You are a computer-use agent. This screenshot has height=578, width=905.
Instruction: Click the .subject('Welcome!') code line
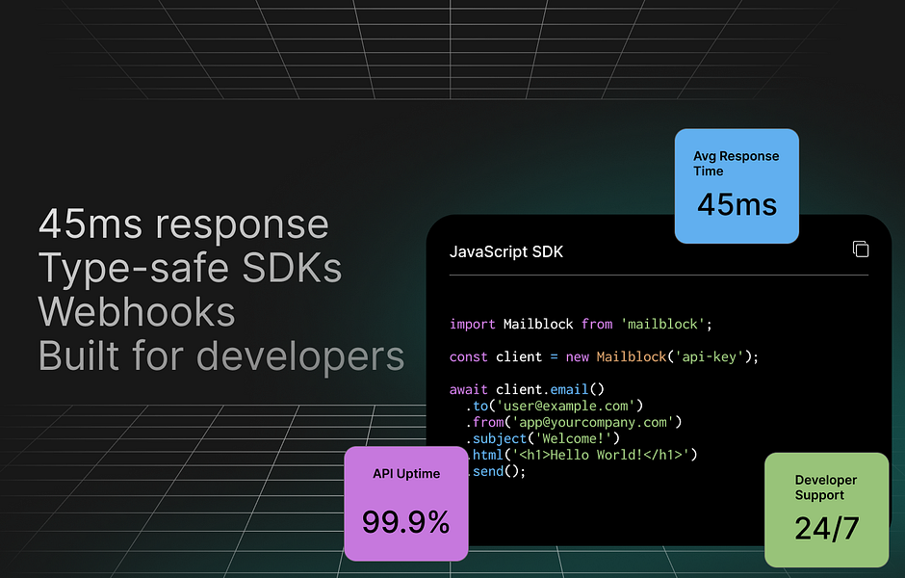[543, 438]
